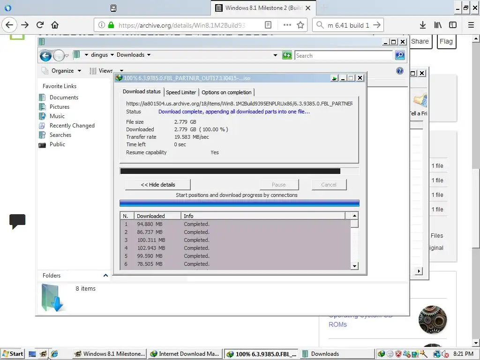The height and width of the screenshot is (360, 480).
Task: Go back in the Downloads explorer window
Action: [x=45, y=56]
